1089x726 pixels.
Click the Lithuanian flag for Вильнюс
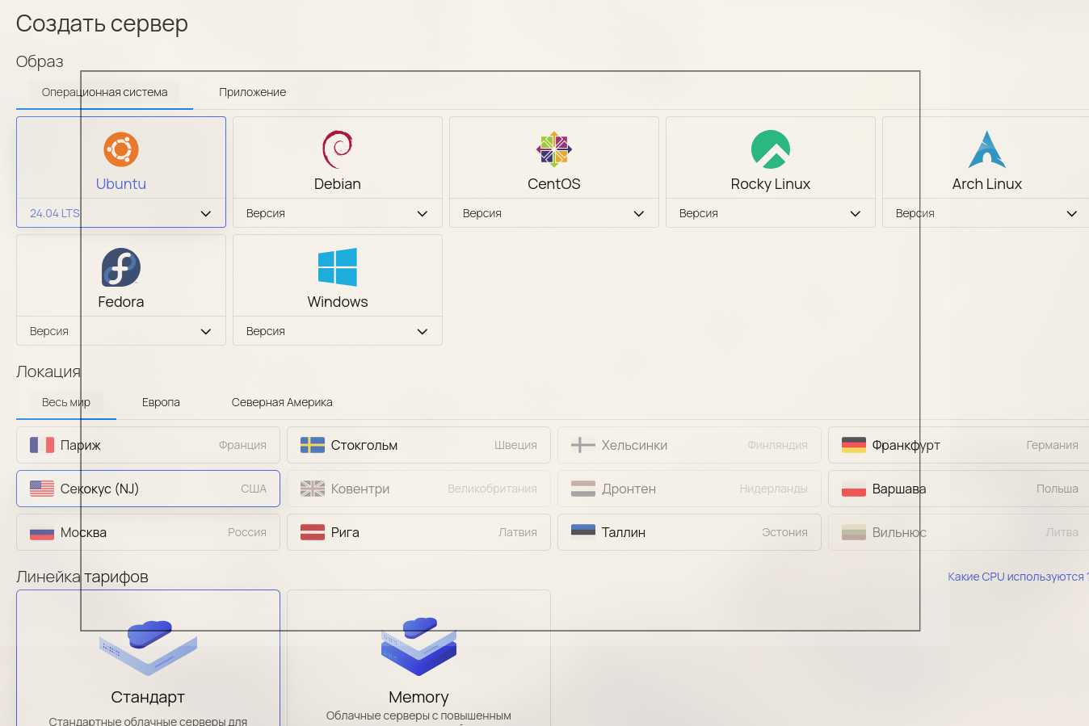[x=854, y=532]
